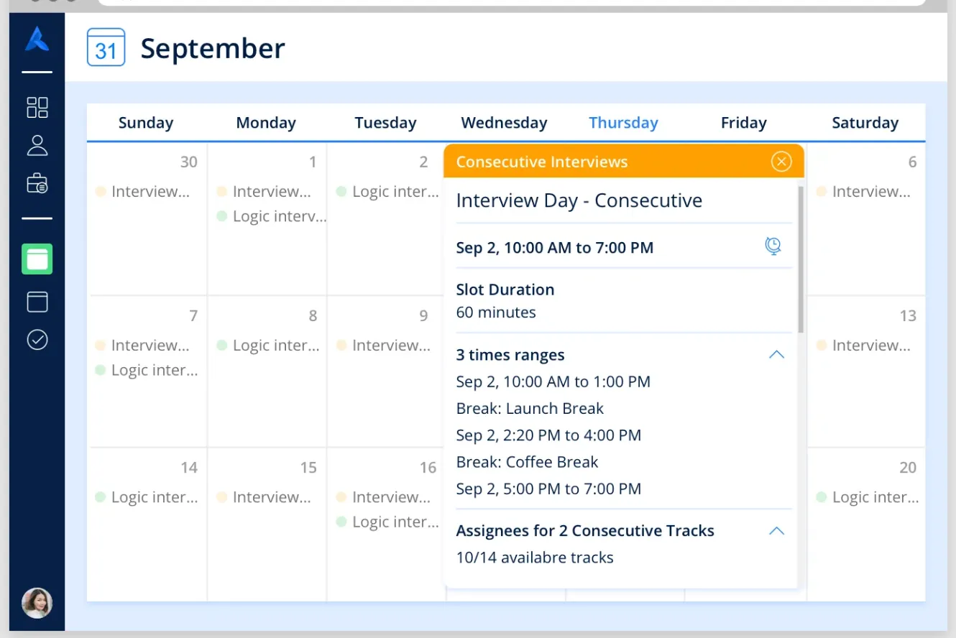Click the Sunday column header

pos(146,123)
